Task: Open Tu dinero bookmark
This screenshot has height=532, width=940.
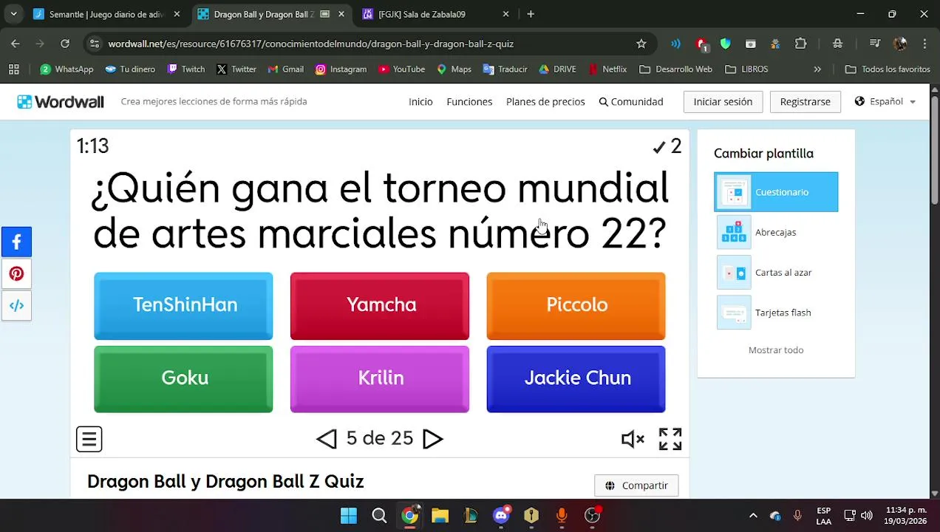Action: click(130, 69)
